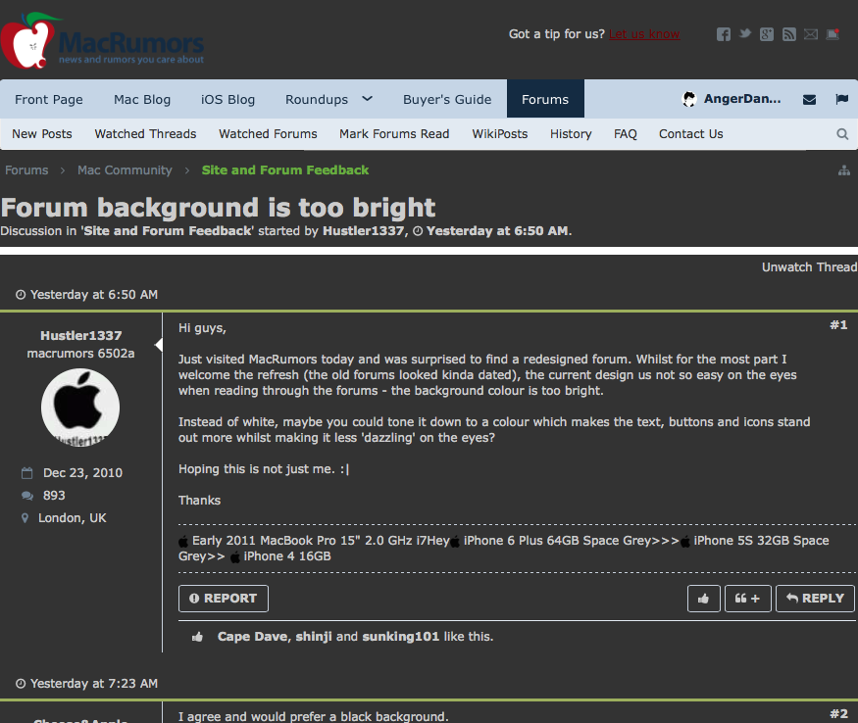Screen dimensions: 858x723
Task: Open the AngerDan account menu
Action: pos(742,99)
